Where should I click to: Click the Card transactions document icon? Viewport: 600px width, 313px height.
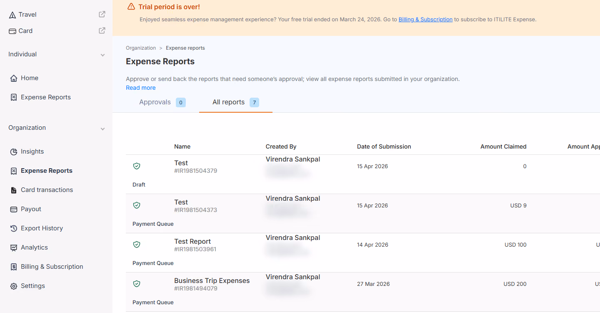(14, 190)
